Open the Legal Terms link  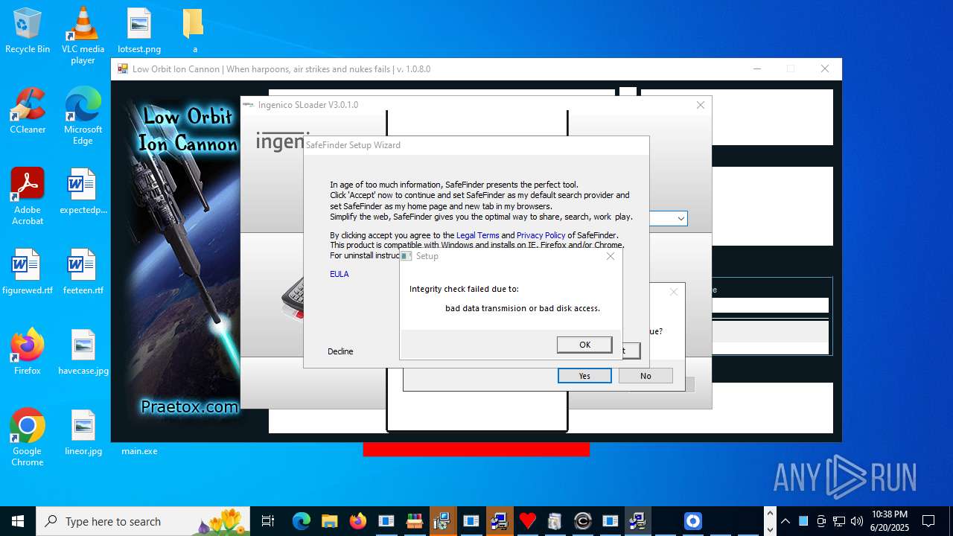478,235
